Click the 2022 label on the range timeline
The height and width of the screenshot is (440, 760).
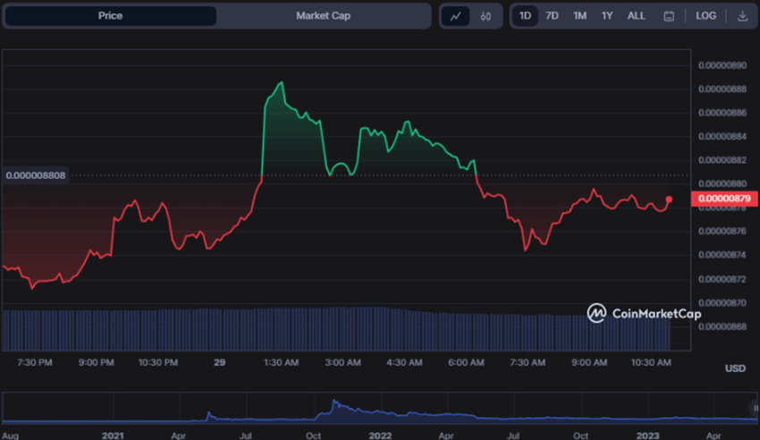[380, 436]
